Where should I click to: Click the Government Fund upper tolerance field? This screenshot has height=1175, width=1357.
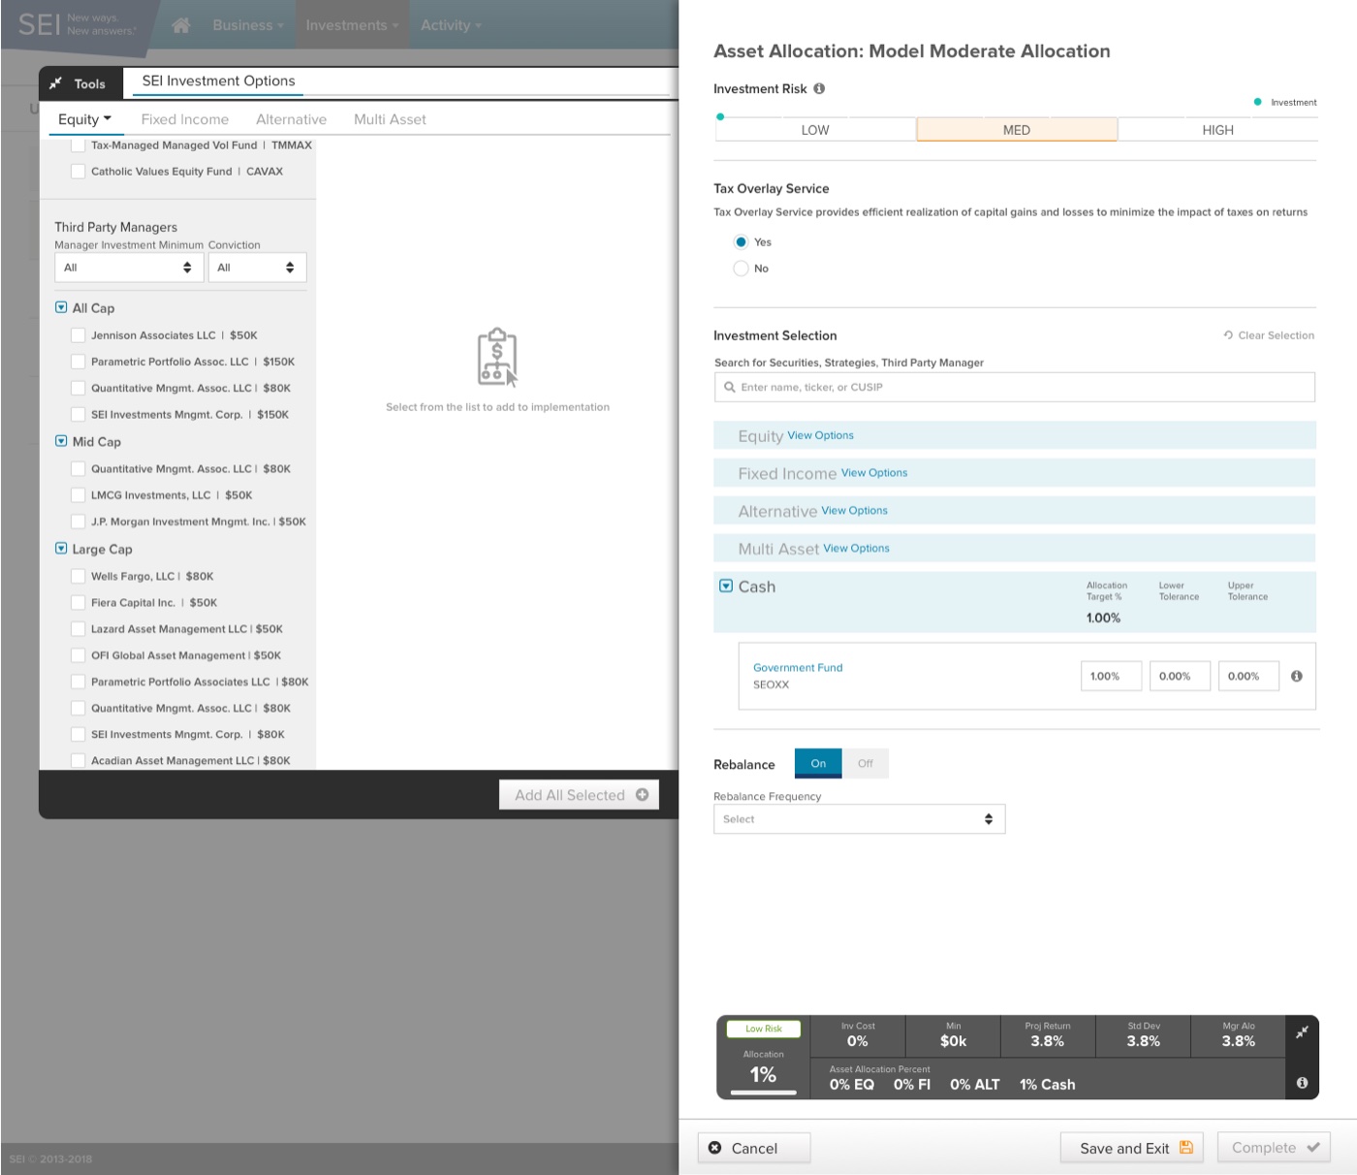tap(1248, 676)
